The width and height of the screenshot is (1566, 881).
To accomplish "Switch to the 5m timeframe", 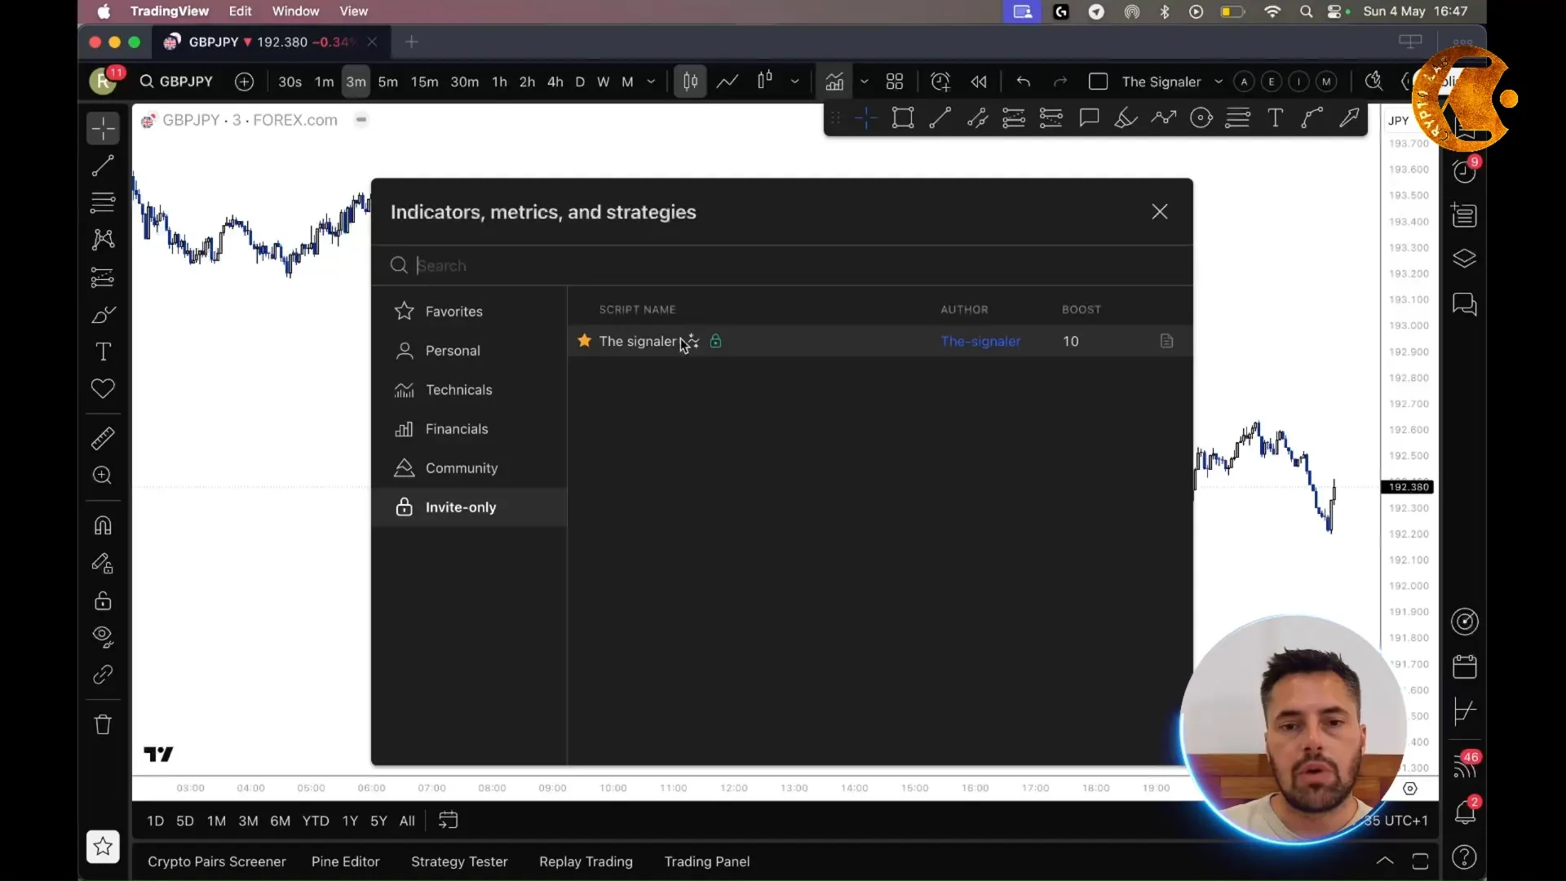I will tap(388, 82).
